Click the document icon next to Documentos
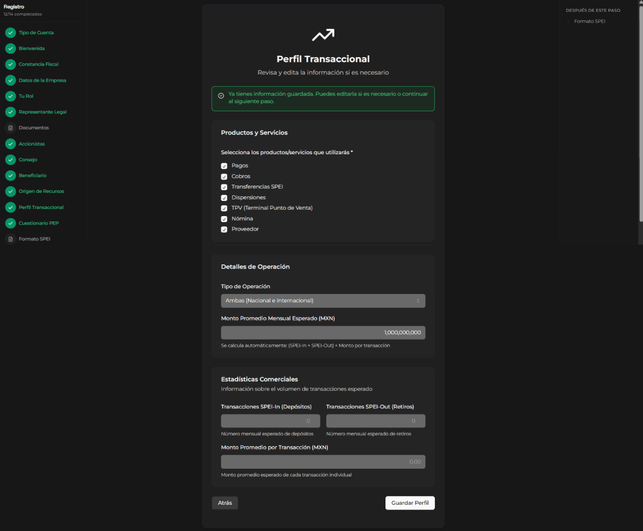 (x=11, y=128)
